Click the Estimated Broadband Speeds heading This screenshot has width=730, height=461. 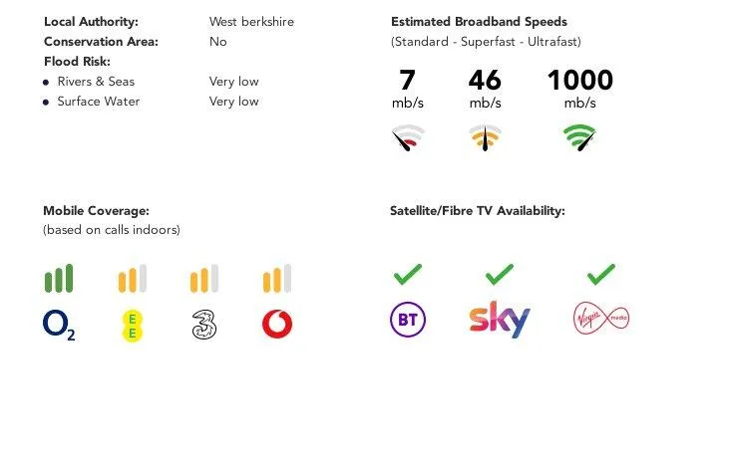(479, 22)
